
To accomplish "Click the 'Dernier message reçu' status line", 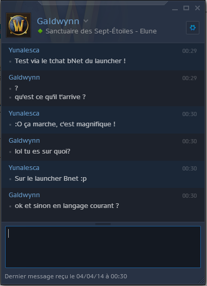I will pyautogui.click(x=66, y=276).
